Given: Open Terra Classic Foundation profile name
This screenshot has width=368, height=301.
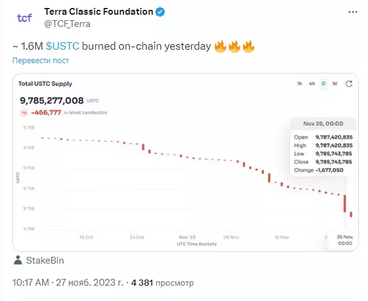Looking at the screenshot, I should tap(99, 12).
